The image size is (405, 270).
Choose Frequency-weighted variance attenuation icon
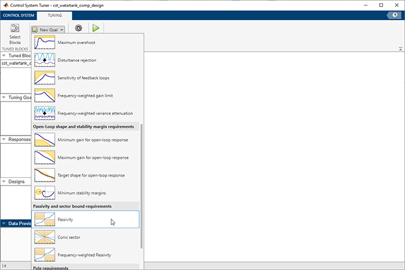pos(45,114)
